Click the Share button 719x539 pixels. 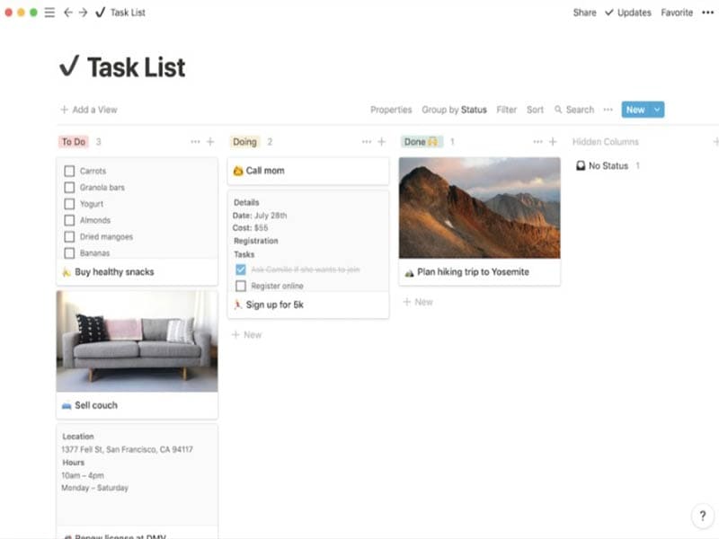(x=584, y=13)
